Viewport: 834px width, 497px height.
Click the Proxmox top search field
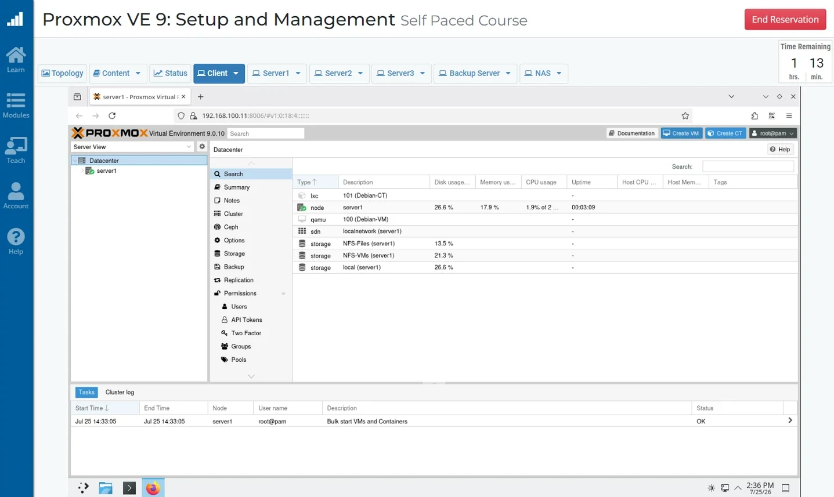[x=265, y=133]
